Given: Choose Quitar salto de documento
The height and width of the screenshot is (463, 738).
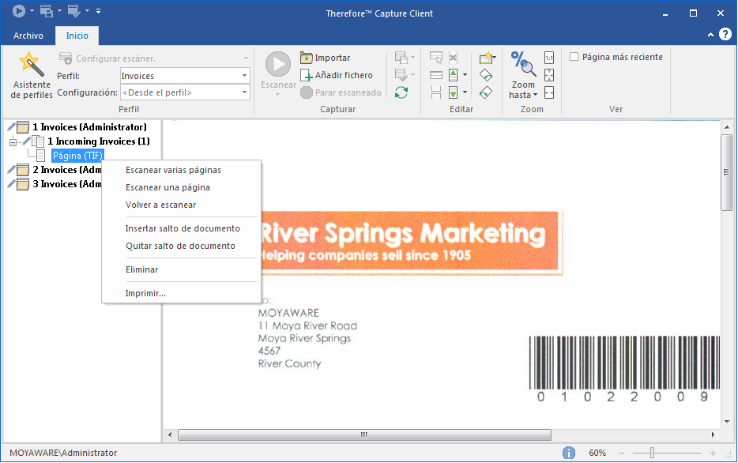Looking at the screenshot, I should click(180, 246).
